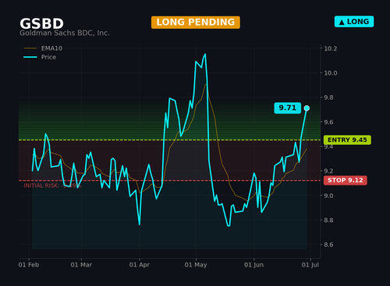Click the LONG PENDING status badge
Image resolution: width=390 pixels, height=286 pixels.
pos(196,23)
